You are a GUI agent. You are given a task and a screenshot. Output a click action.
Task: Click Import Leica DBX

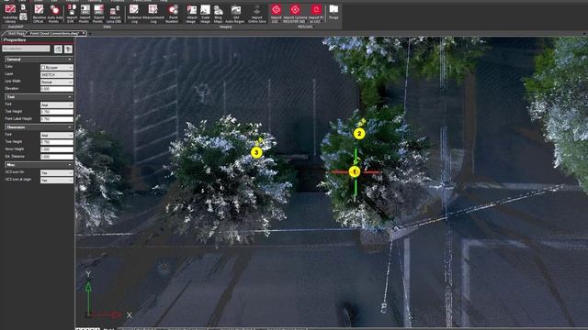click(x=114, y=14)
